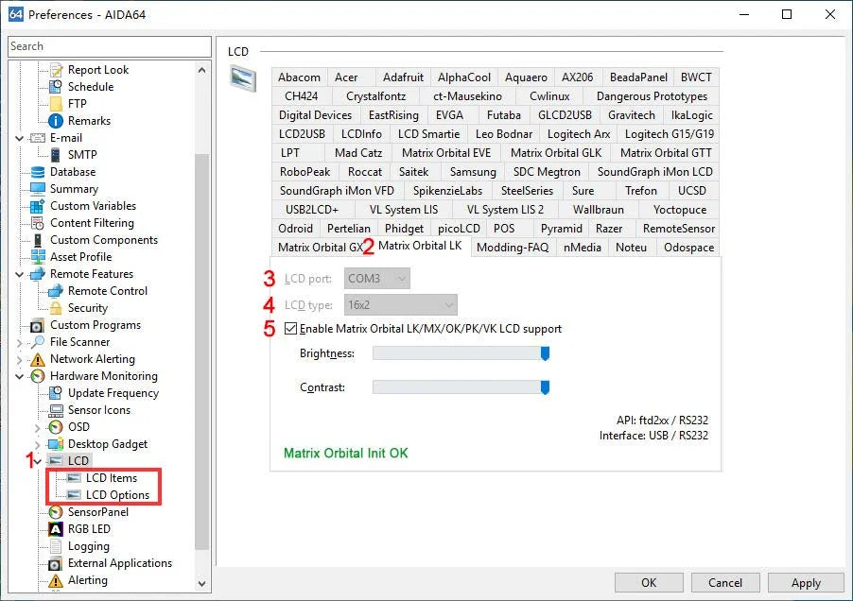Expand the Desktop Gadget tree node
This screenshot has width=853, height=601.
click(x=38, y=444)
